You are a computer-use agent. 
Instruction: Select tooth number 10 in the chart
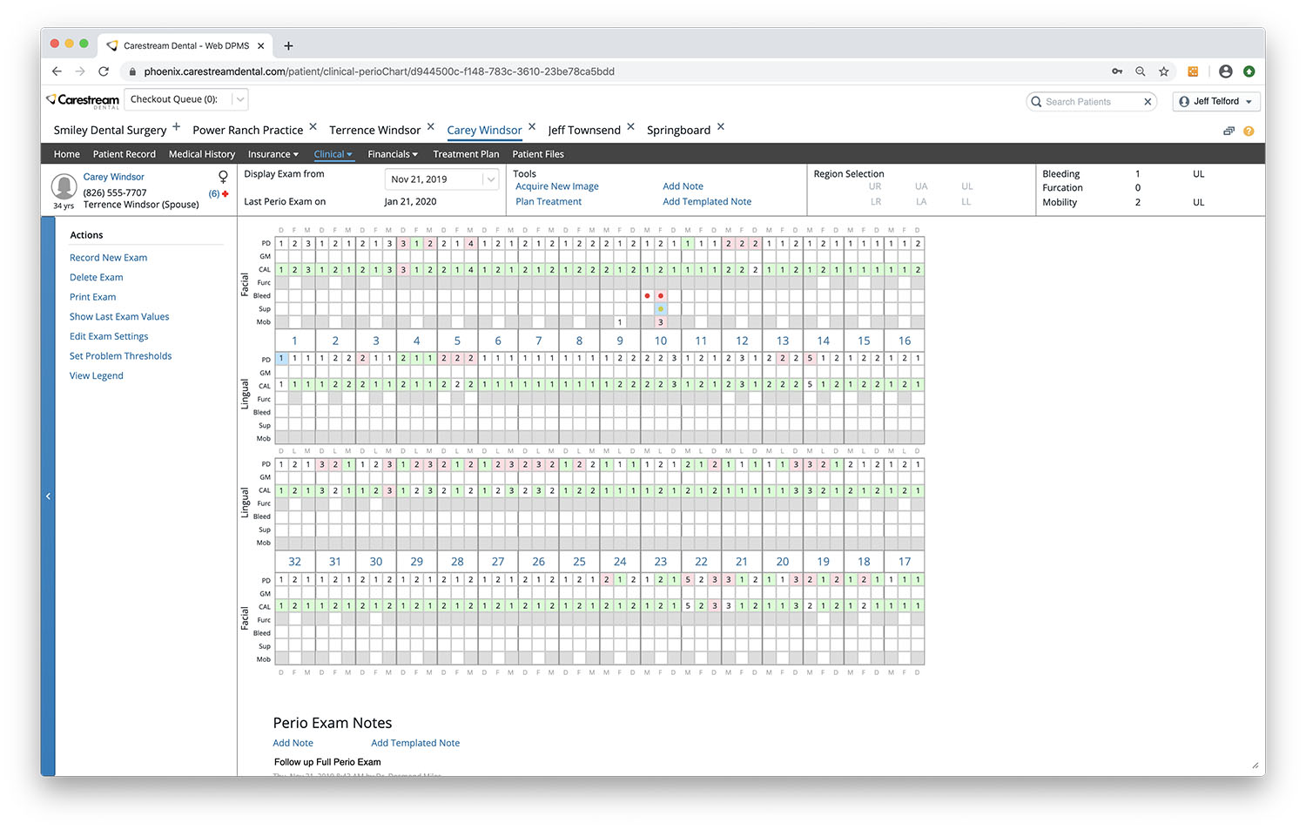click(661, 341)
